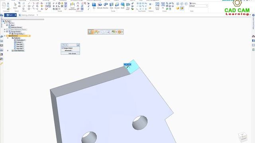This screenshot has height=143, width=255.
Task: Click the shaded with edges style icon
Action: (x=182, y=8)
